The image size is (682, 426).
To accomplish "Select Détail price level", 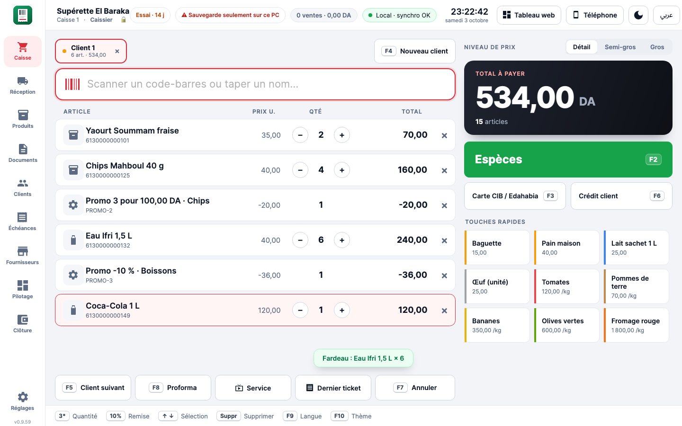I will [x=582, y=47].
